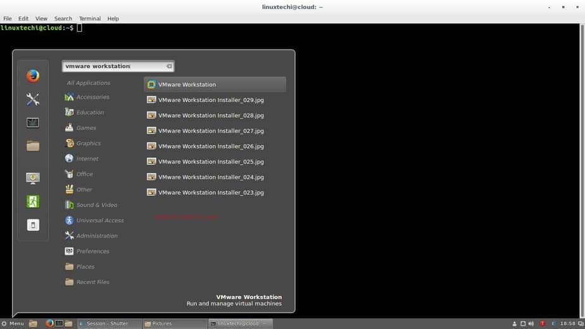Click red alert icon in system tray
The height and width of the screenshot is (329, 585).
(x=543, y=323)
